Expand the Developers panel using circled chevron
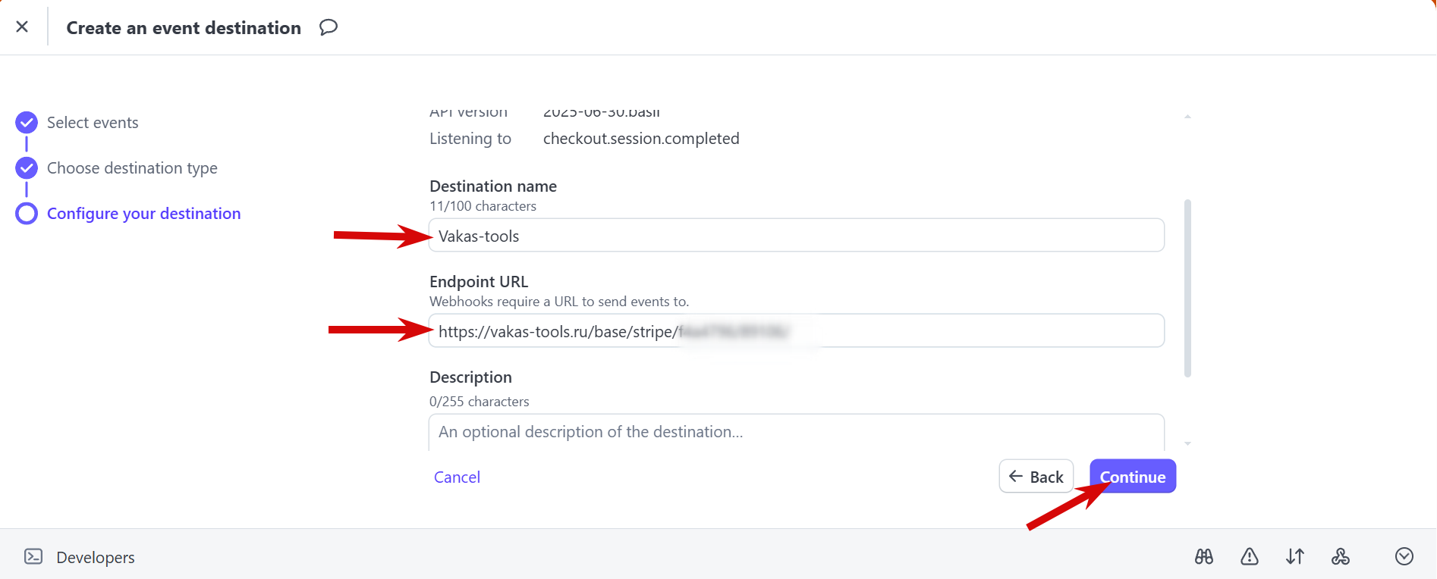1437x579 pixels. (1404, 557)
